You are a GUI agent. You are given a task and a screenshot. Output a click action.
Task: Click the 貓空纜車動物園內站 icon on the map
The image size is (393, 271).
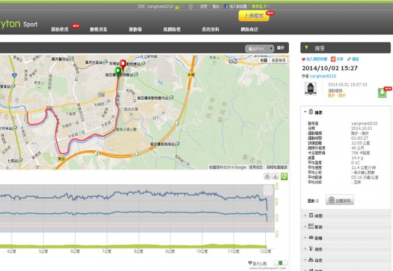(x=171, y=98)
